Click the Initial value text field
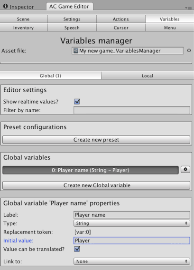Screen dimensions: 194x270 click(x=132, y=241)
